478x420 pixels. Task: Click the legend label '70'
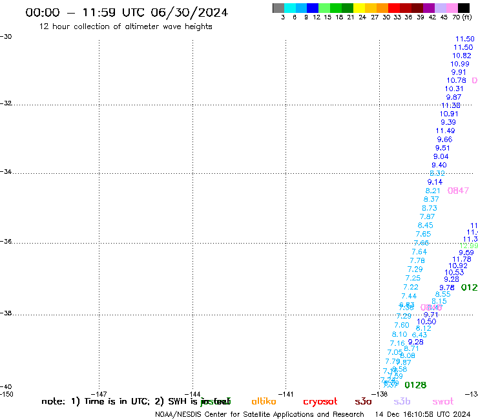pyautogui.click(x=456, y=17)
